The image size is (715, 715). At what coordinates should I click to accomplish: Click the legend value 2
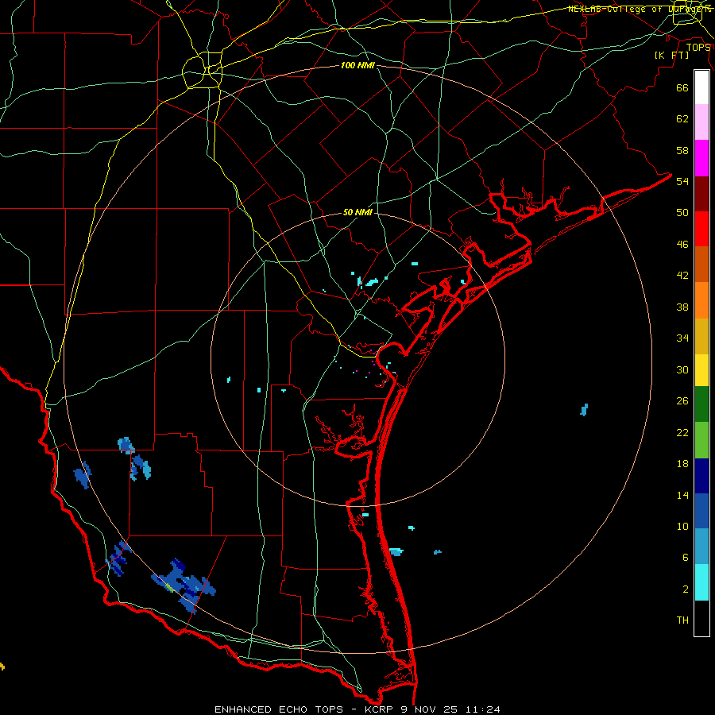point(686,589)
